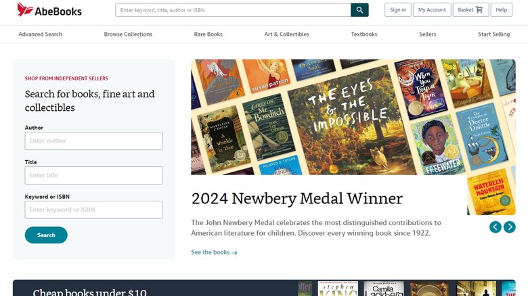This screenshot has width=528, height=296.
Task: Click into the Title input field
Action: (x=94, y=175)
